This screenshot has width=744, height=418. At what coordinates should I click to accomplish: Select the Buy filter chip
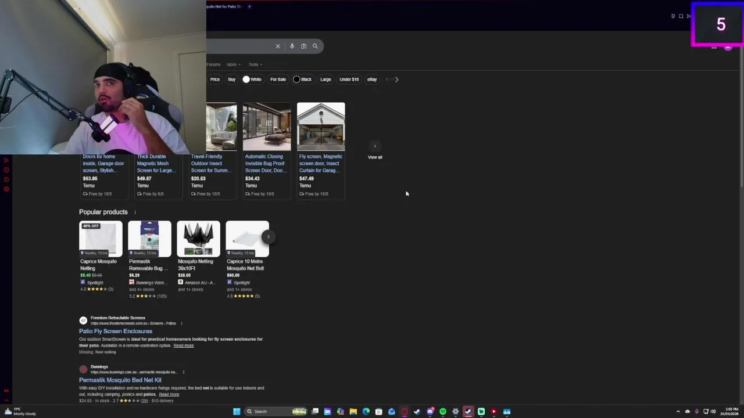click(232, 80)
